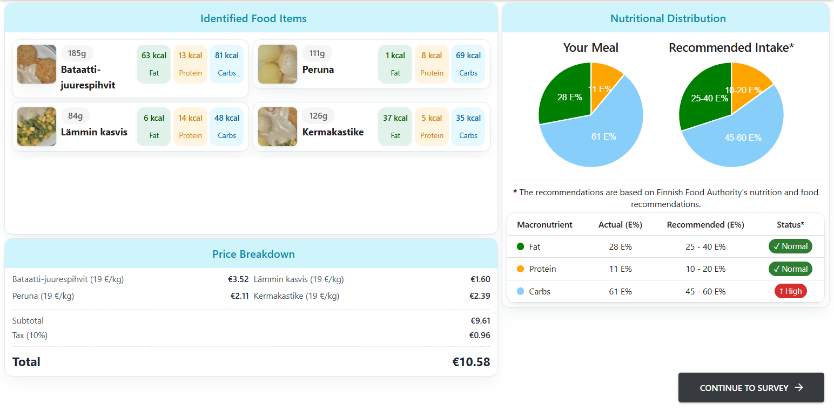
Task: Select the 185g weight badge
Action: [x=77, y=53]
